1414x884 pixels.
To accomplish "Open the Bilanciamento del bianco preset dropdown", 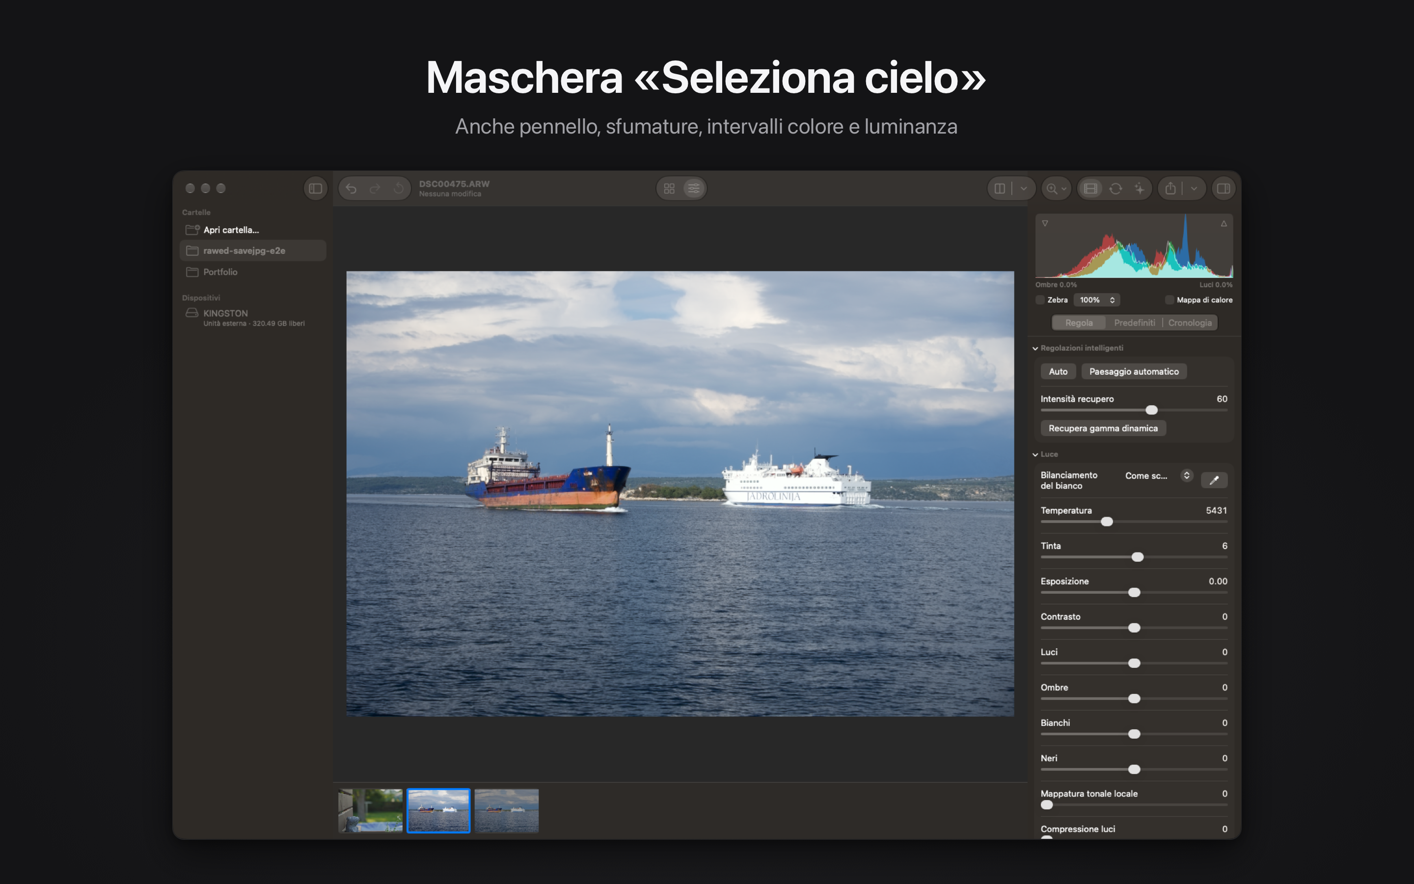I will click(x=1158, y=475).
